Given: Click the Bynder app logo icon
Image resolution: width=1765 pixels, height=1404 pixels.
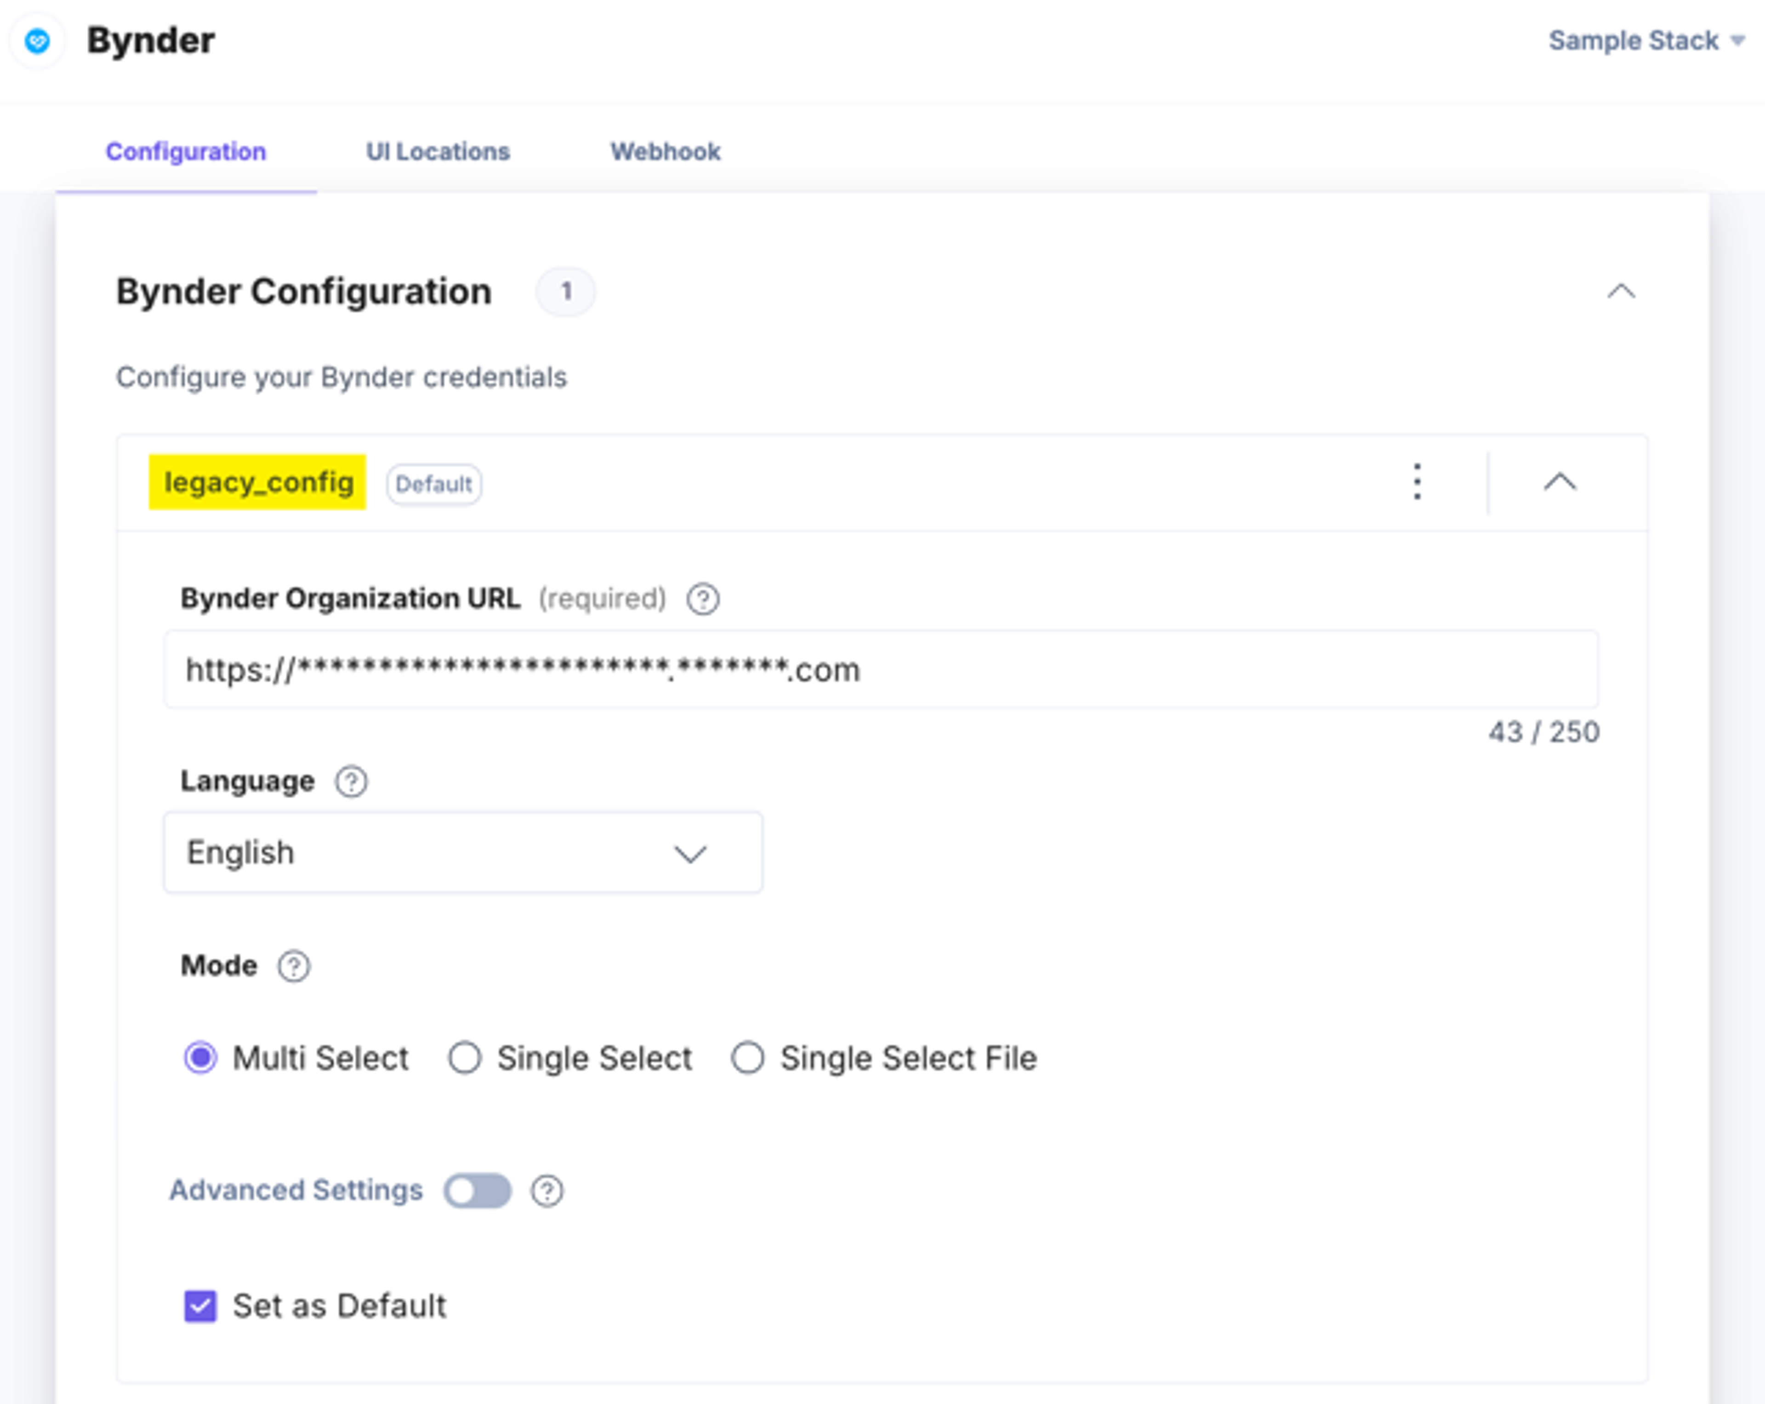Looking at the screenshot, I should pyautogui.click(x=37, y=40).
